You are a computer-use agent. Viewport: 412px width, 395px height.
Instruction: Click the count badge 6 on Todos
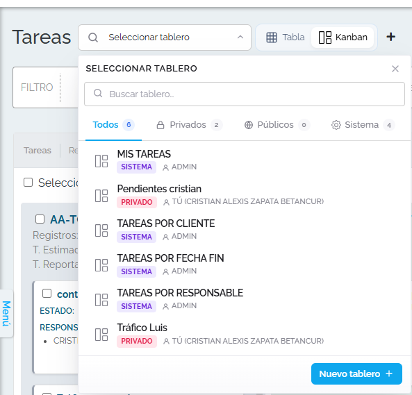[129, 125]
